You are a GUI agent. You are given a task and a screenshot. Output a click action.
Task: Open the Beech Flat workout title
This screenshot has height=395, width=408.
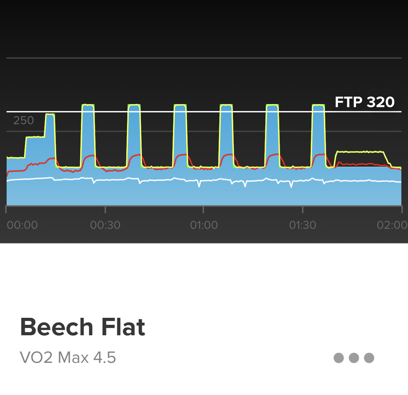pos(83,327)
